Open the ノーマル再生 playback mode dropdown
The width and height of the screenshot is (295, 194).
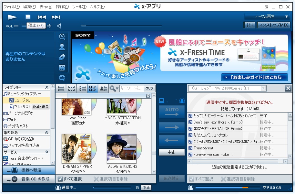point(267,16)
